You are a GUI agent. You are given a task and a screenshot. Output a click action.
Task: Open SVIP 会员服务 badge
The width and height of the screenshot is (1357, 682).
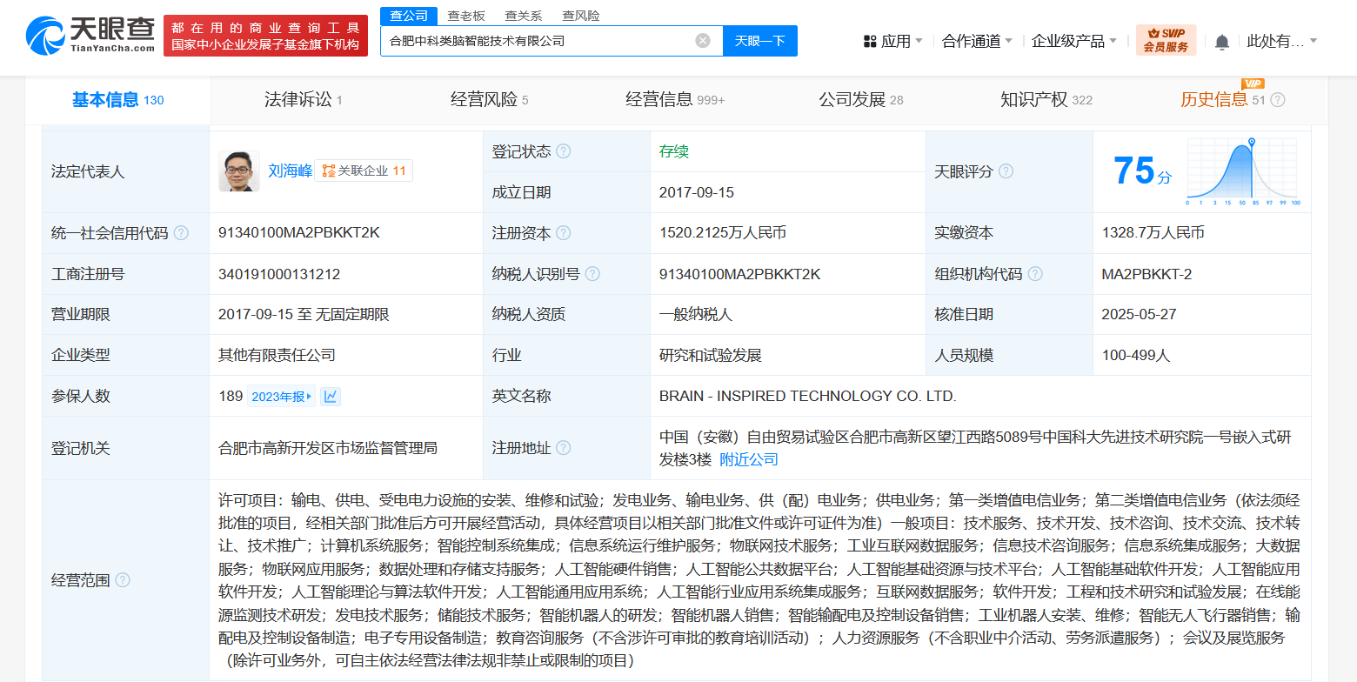click(x=1166, y=40)
